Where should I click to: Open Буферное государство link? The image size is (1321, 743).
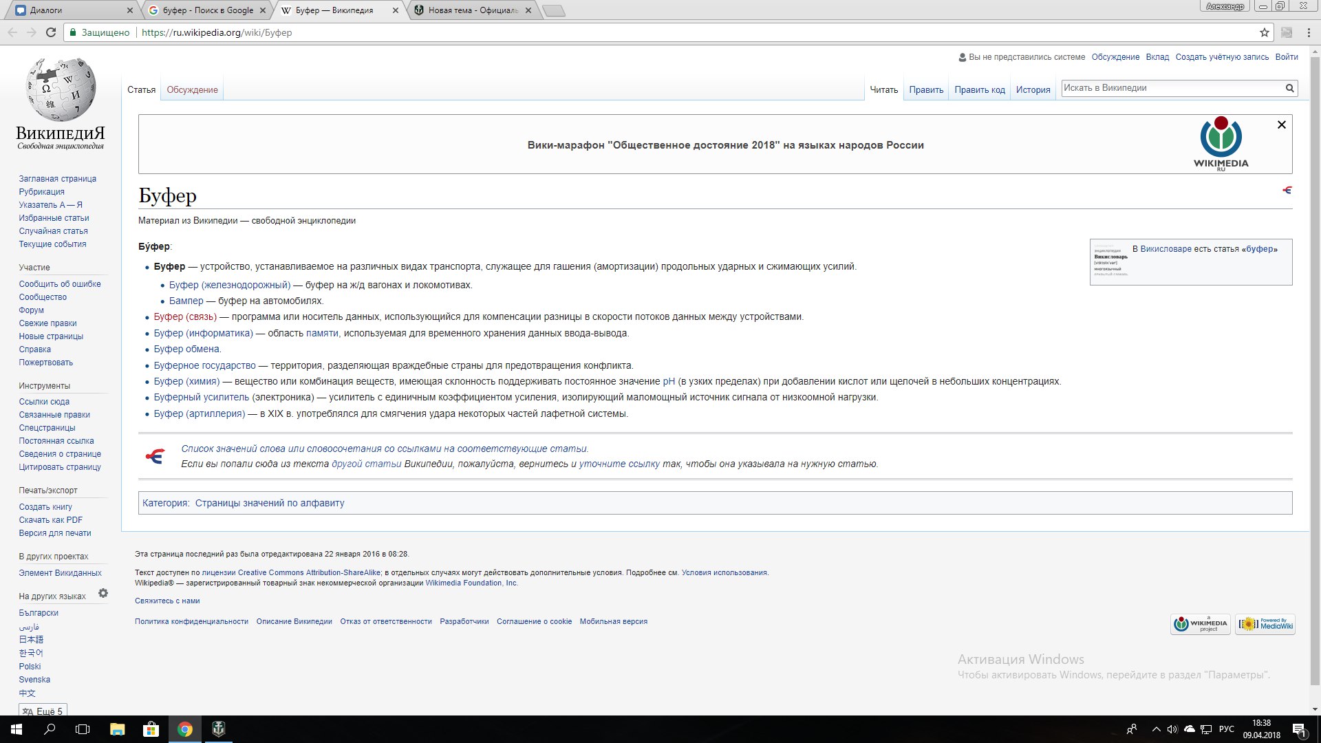tap(204, 365)
